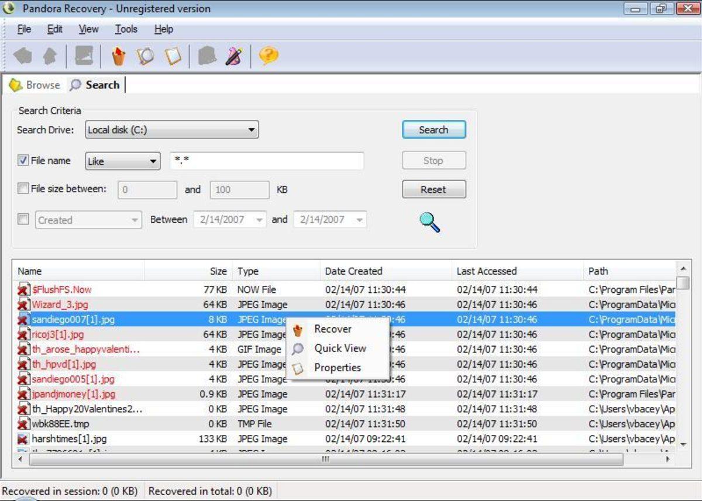Uncheck the File name checkbox
This screenshot has width=702, height=501.
(22, 160)
